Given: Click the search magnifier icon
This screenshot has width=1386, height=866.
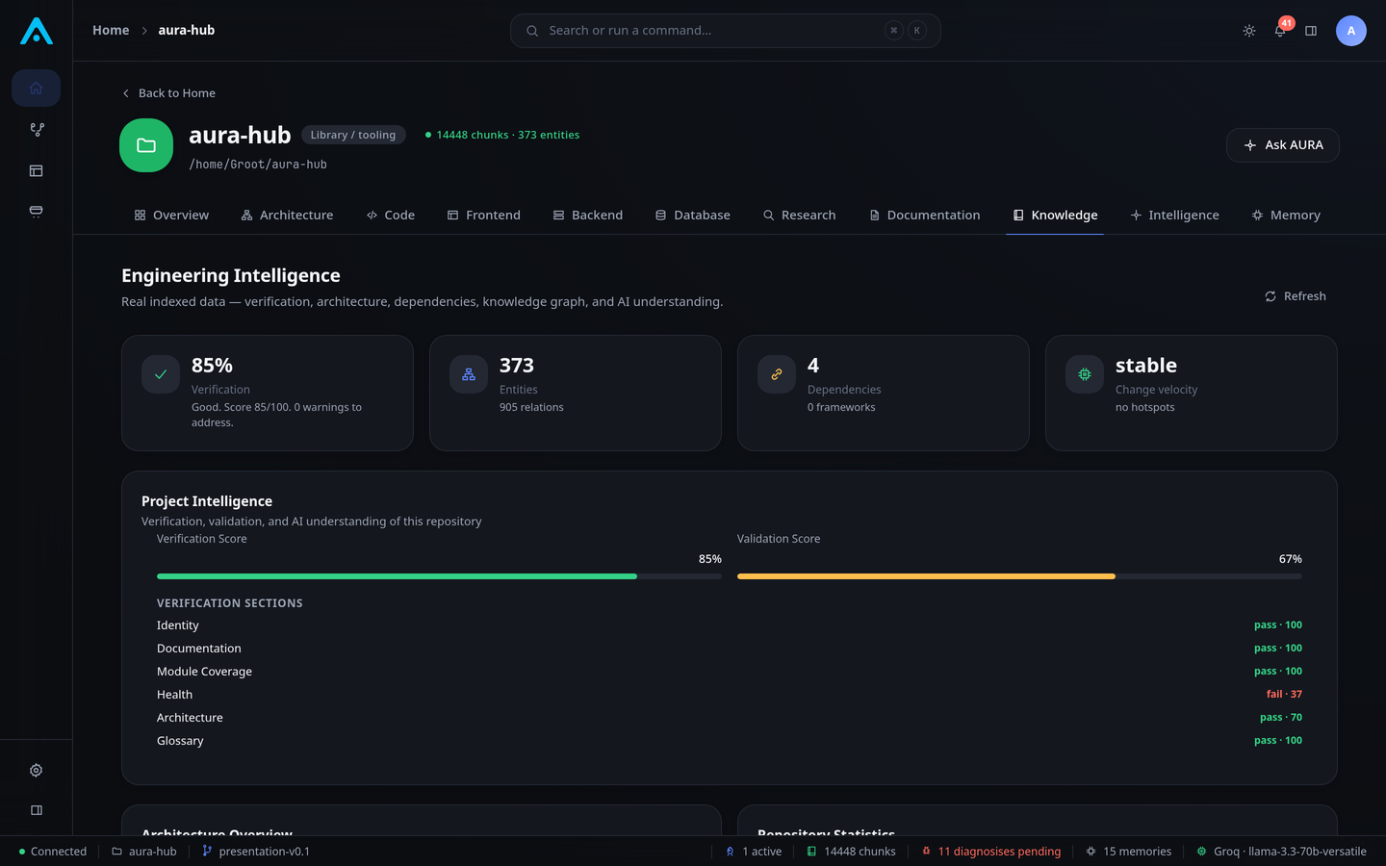Looking at the screenshot, I should click(x=532, y=31).
